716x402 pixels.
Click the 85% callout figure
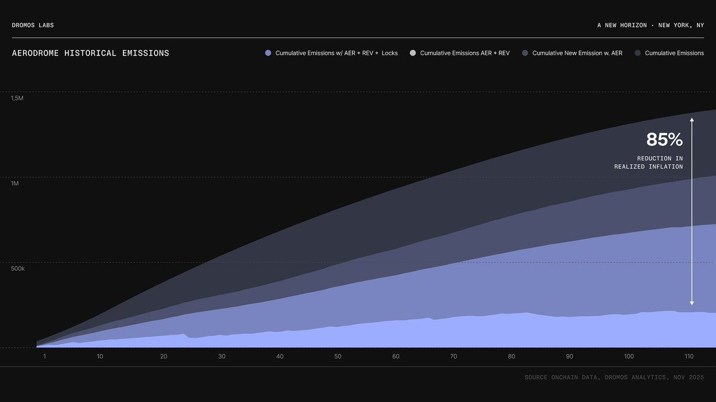pos(665,140)
